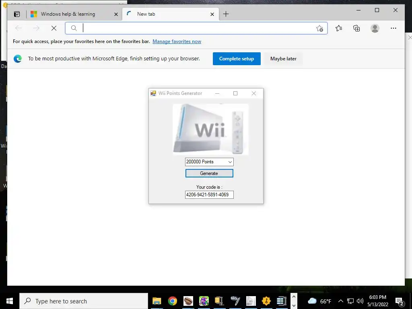
Task: Click the Complete setup button
Action: 237,59
